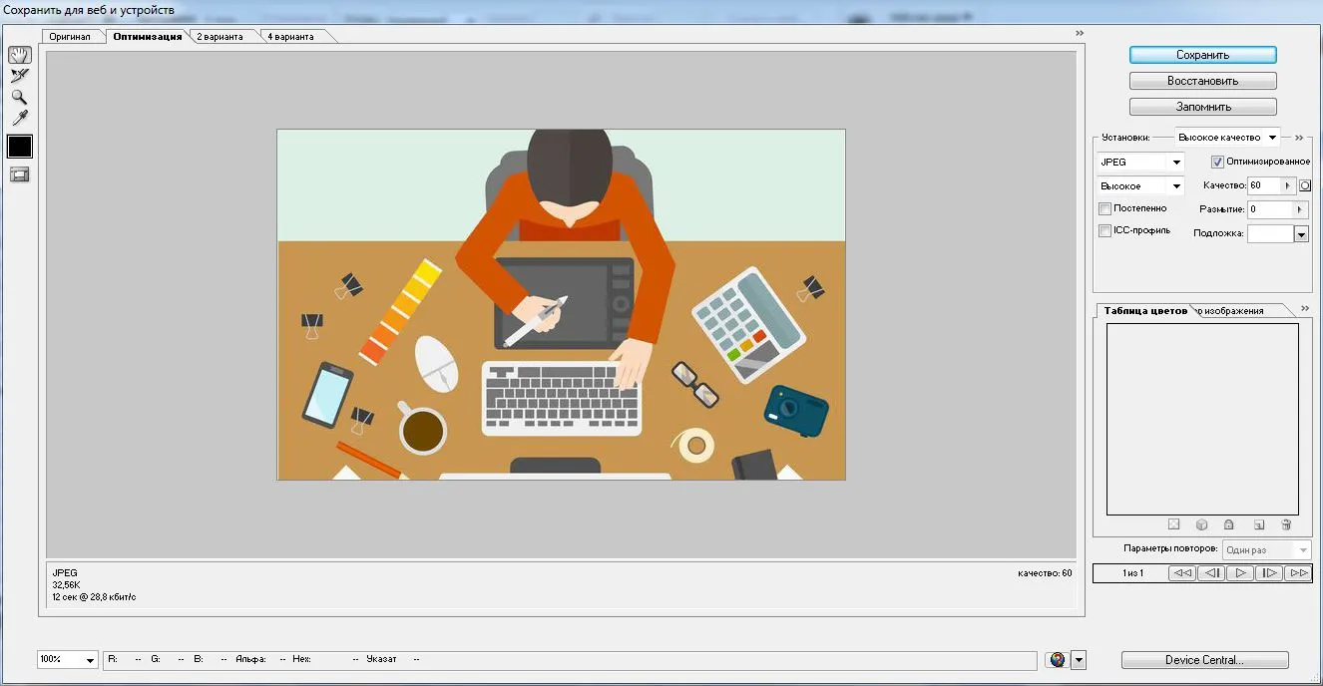Click the quality mask circle icon
The image size is (1323, 686).
(x=1304, y=185)
